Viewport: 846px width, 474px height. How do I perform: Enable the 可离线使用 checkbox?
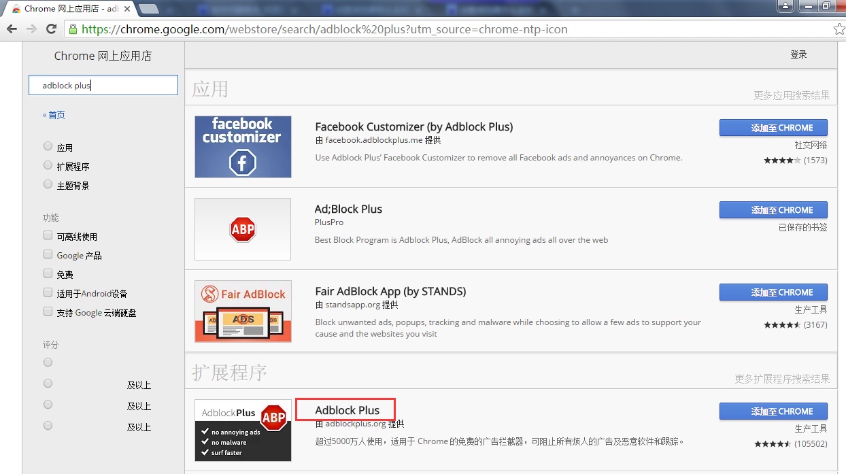pos(48,235)
